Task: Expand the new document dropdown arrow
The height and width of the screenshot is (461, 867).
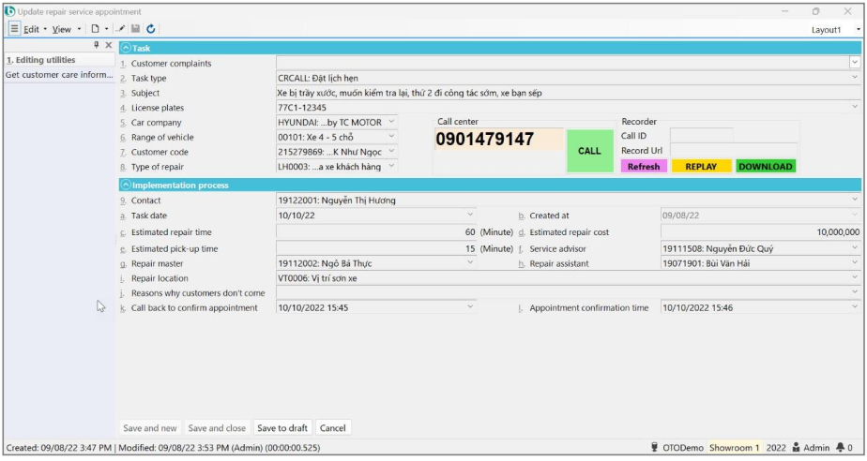Action: coord(106,29)
